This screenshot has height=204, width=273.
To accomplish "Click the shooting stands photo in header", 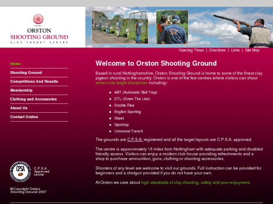I will 120,27.
